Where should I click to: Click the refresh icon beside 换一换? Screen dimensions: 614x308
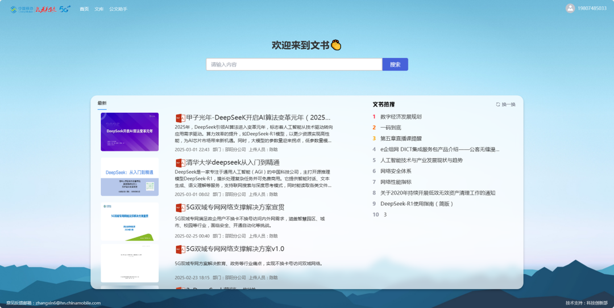(x=498, y=104)
